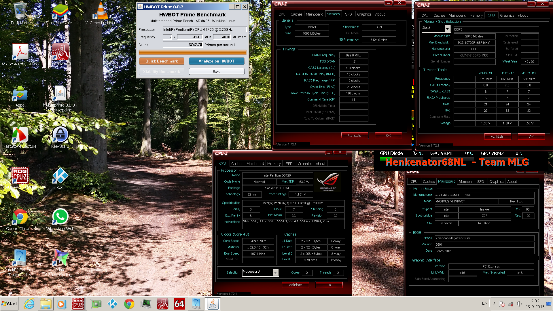The image size is (553, 311).
Task: Switch to the Java HWBOT Prime taskbar button
Action: pyautogui.click(x=213, y=304)
